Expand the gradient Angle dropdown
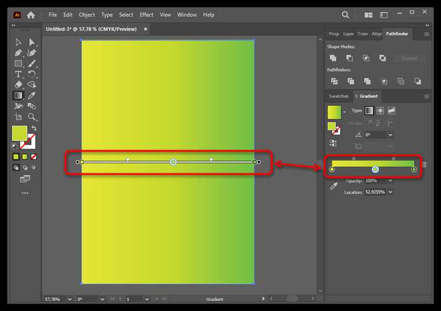This screenshot has width=441, height=311. click(x=390, y=135)
